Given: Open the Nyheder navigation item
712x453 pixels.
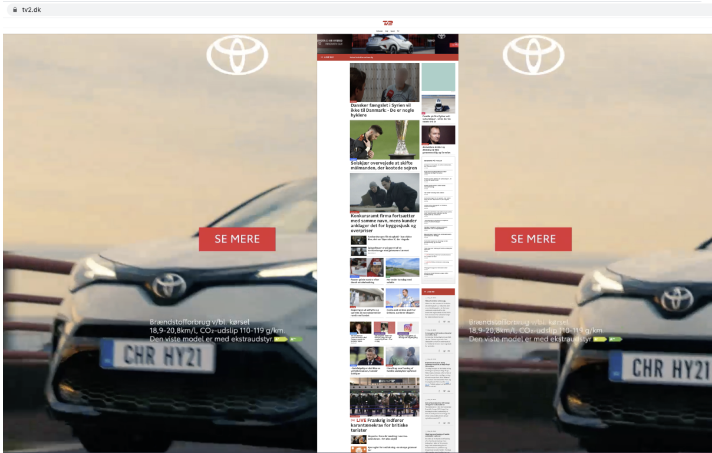Looking at the screenshot, I should pos(380,31).
